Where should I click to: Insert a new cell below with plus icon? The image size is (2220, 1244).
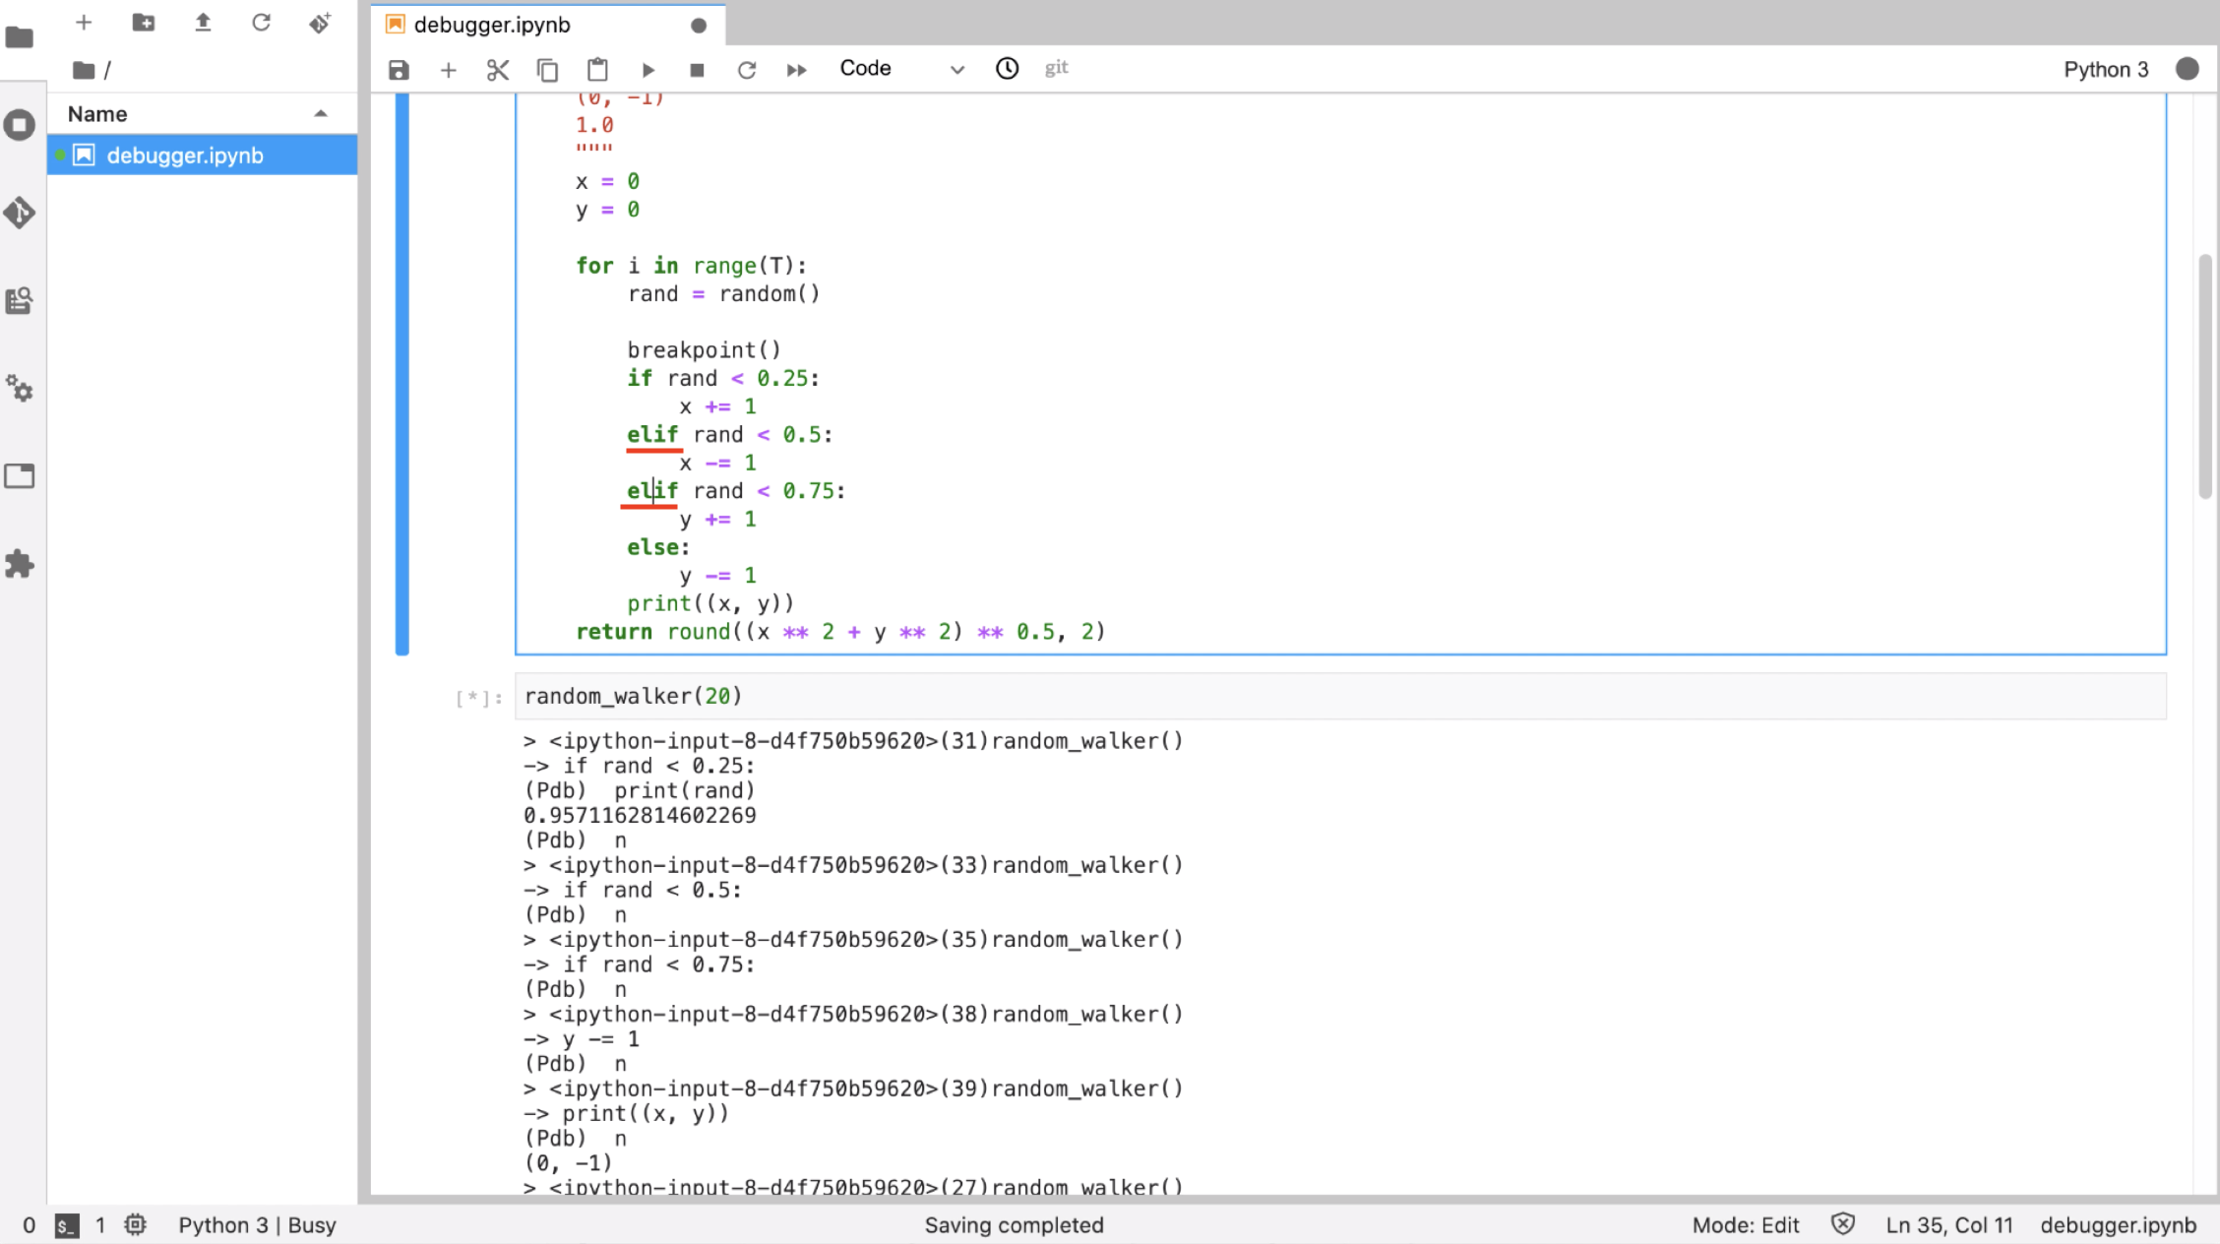pyautogui.click(x=448, y=70)
